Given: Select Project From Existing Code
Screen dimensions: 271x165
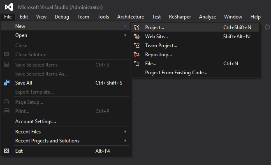Looking at the screenshot, I should (176, 73).
